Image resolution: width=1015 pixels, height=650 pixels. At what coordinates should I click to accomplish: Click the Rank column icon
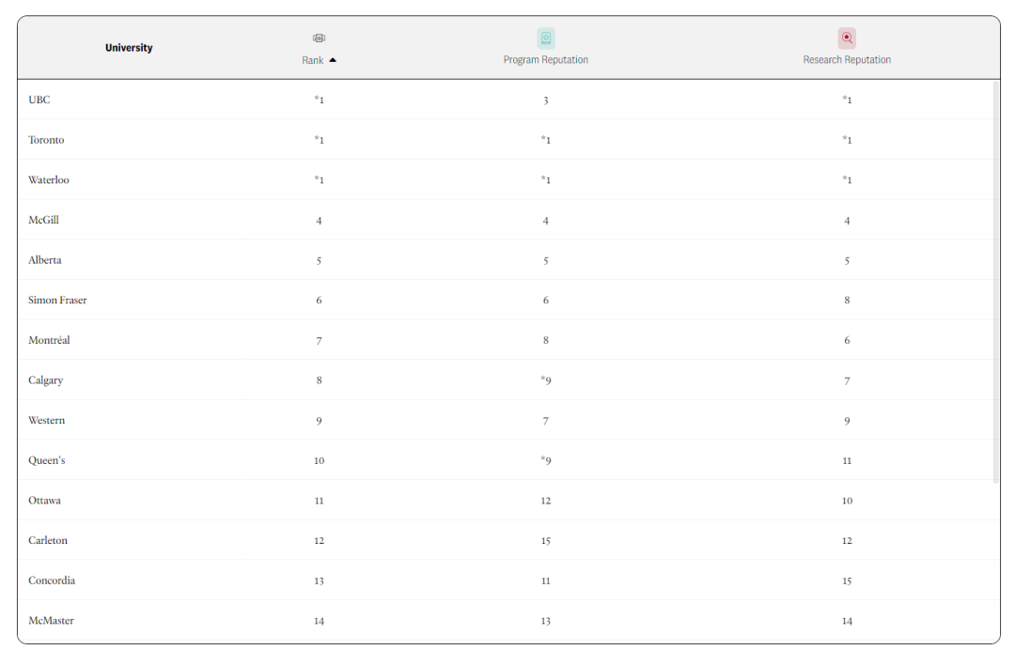click(x=320, y=39)
